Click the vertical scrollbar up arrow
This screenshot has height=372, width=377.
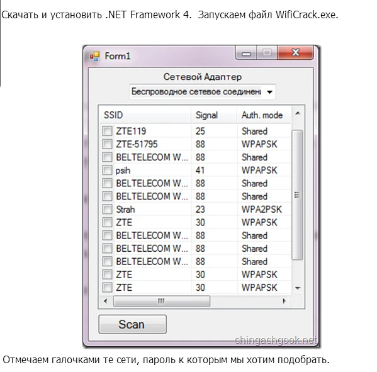tap(298, 113)
